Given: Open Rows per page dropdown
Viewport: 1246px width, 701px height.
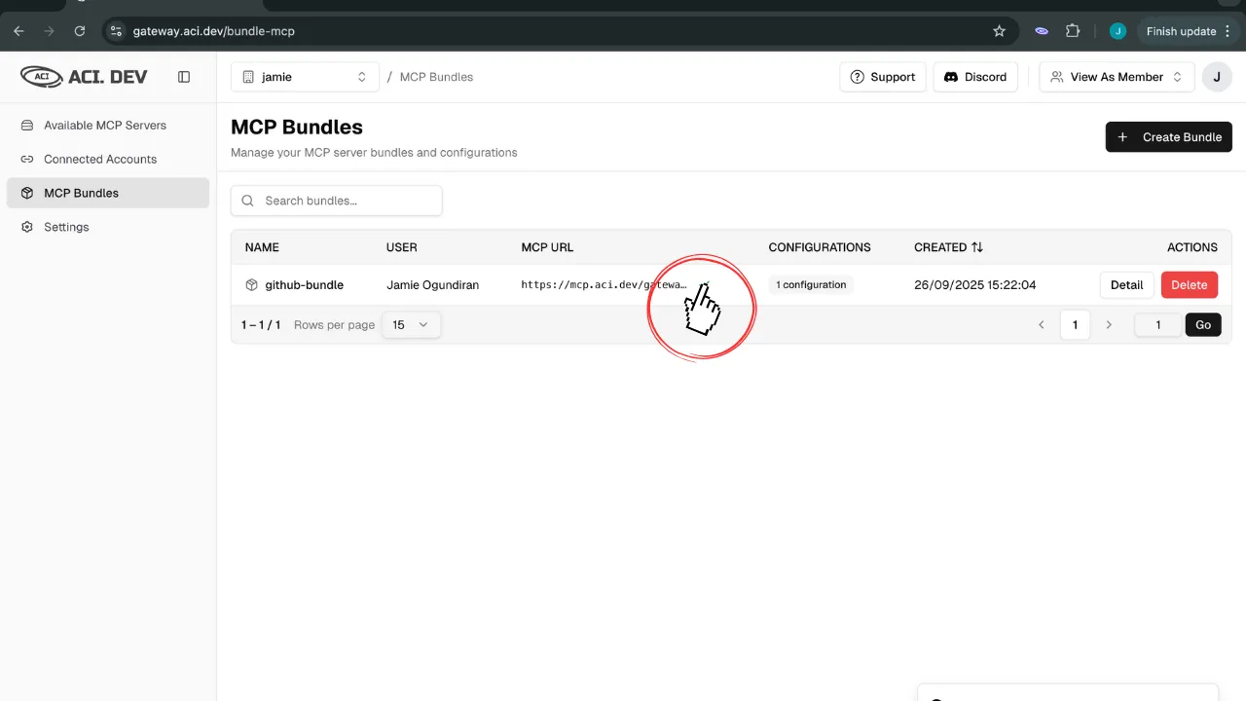Looking at the screenshot, I should [x=411, y=325].
